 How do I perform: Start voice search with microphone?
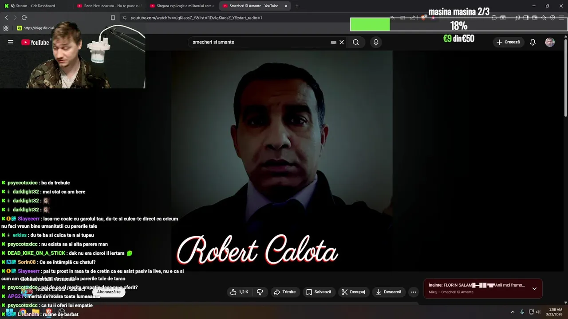click(x=376, y=42)
